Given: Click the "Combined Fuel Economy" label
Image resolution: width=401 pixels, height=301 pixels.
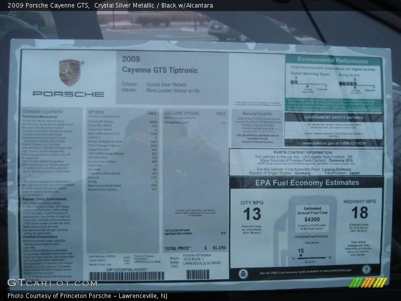Looking at the screenshot, I should [311, 236].
